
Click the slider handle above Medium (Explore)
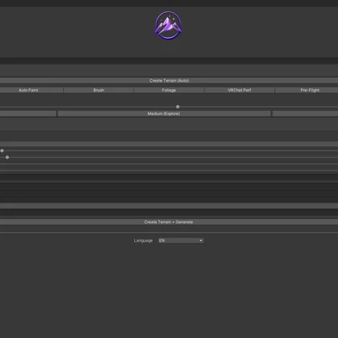[x=178, y=107]
